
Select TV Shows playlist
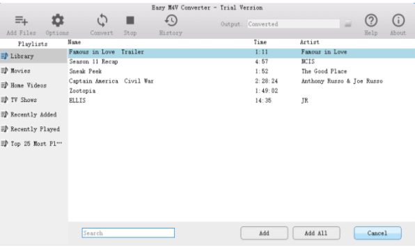click(x=33, y=100)
